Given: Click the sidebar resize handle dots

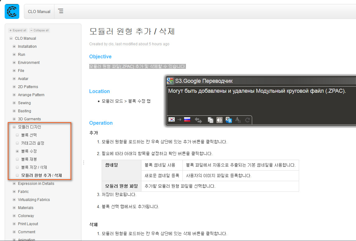Looking at the screenshot, I should 84,163.
